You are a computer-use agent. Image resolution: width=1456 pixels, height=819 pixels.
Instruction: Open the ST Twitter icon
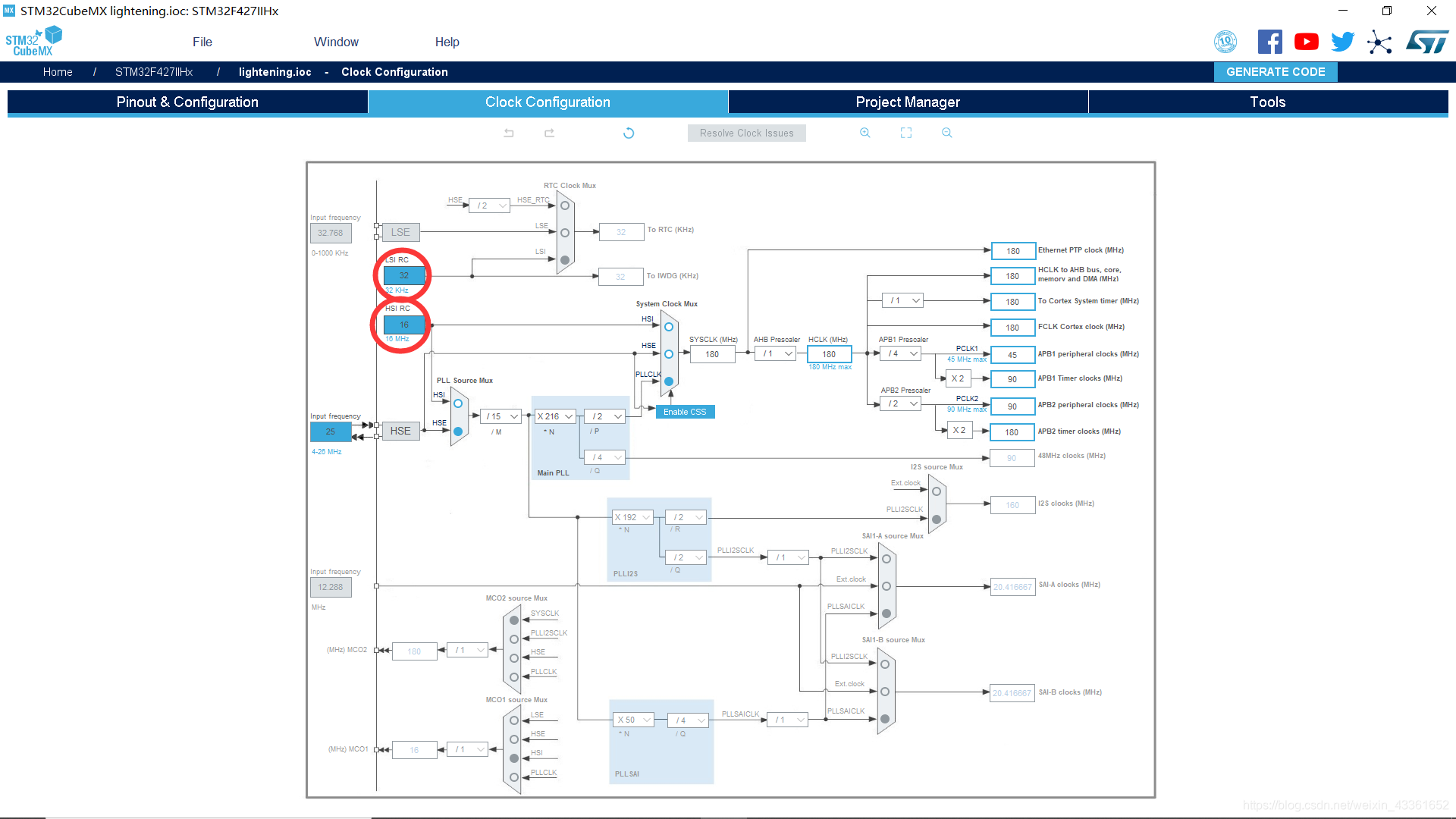pos(1342,42)
